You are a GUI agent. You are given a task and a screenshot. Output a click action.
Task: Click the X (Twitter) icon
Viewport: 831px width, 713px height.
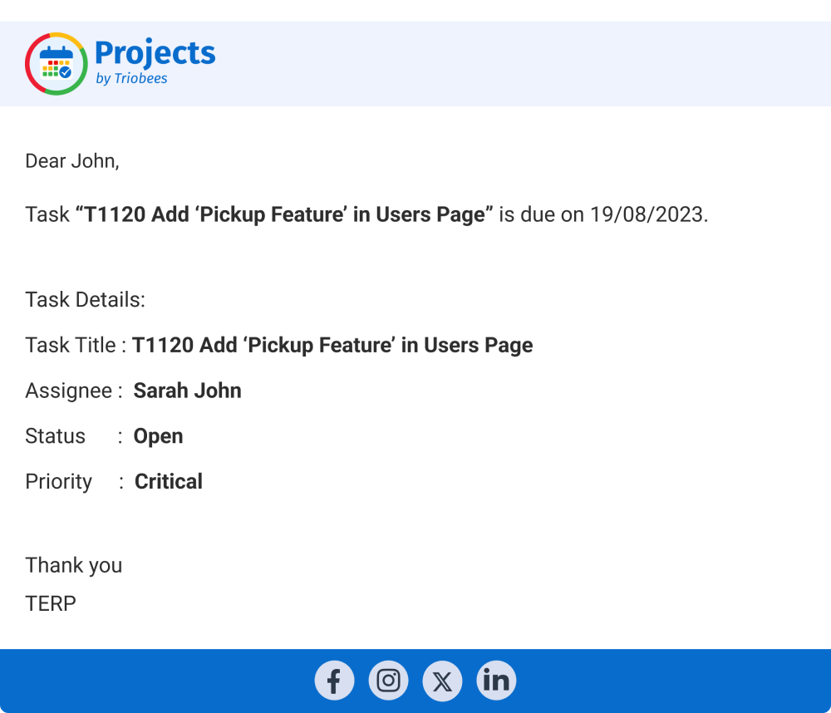tap(442, 681)
